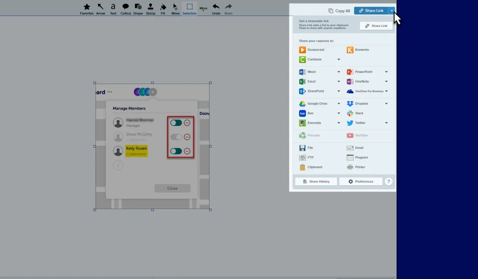The height and width of the screenshot is (279, 478).
Task: Open the More tools menu
Action: tap(204, 9)
